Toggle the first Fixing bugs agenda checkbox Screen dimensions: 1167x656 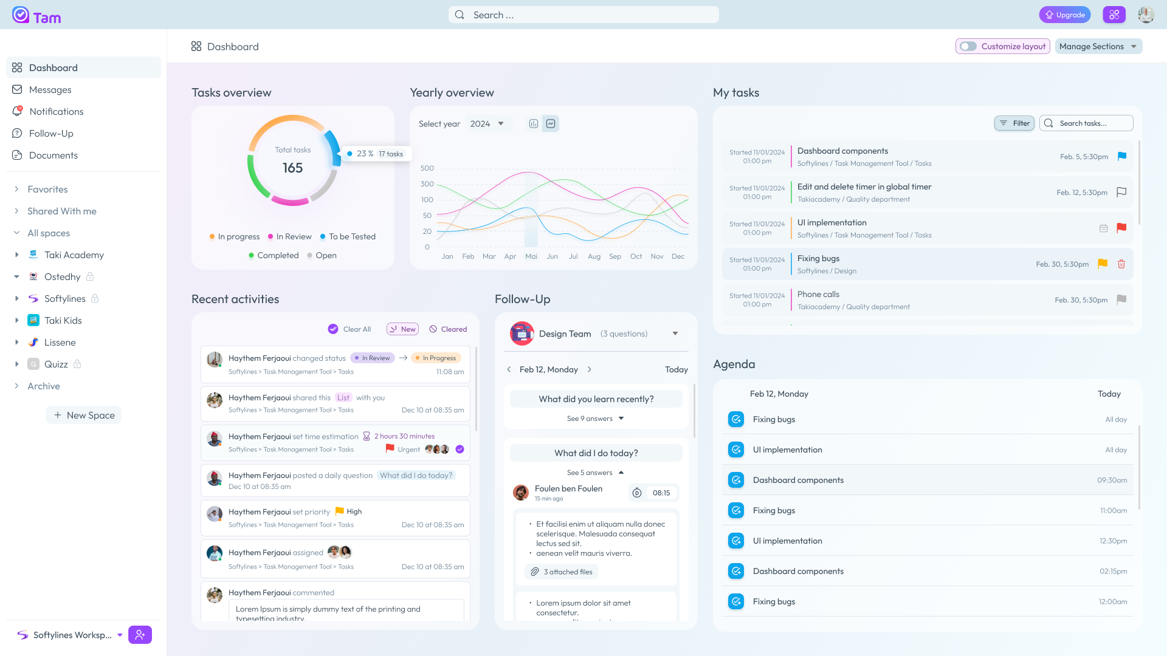coord(736,419)
